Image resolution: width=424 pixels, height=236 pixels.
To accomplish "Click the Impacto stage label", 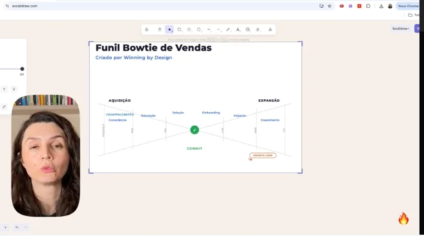I will coord(240,115).
